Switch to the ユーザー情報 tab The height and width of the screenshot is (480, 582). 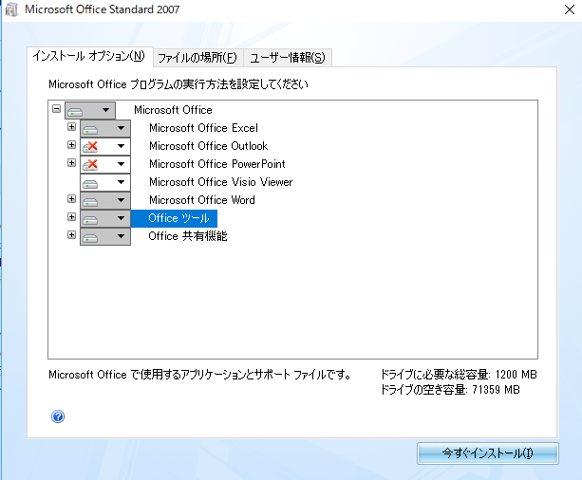point(288,58)
